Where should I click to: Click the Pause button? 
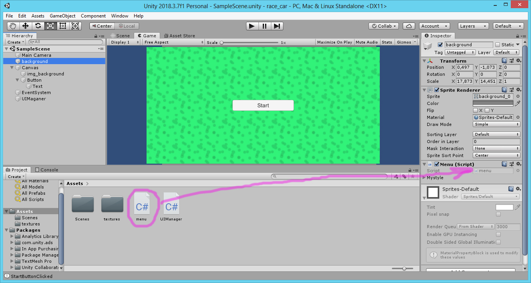[x=265, y=26]
